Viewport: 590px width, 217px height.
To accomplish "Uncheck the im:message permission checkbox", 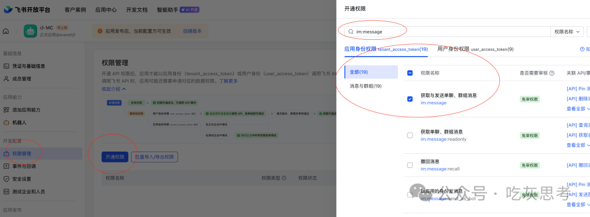I will [x=410, y=99].
